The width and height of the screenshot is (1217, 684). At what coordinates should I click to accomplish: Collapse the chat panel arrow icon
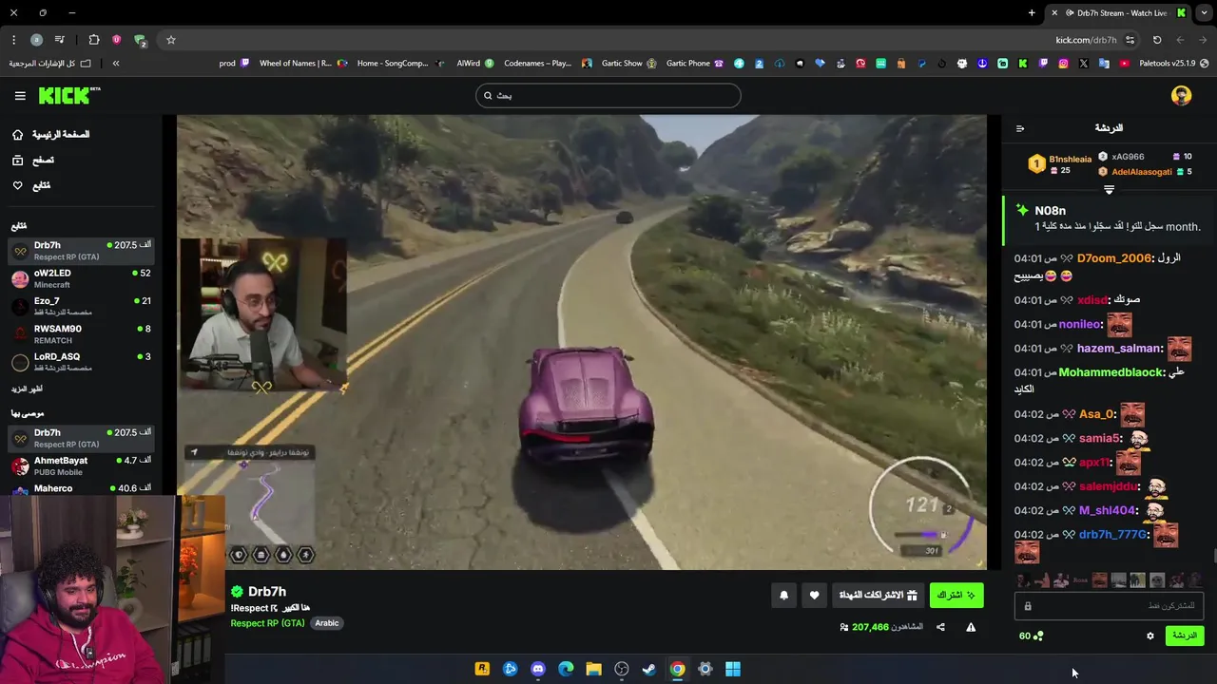click(x=1020, y=128)
